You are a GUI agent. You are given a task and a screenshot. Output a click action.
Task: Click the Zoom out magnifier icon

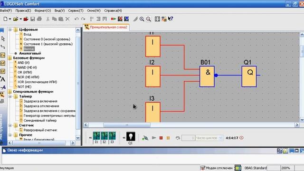(148, 19)
